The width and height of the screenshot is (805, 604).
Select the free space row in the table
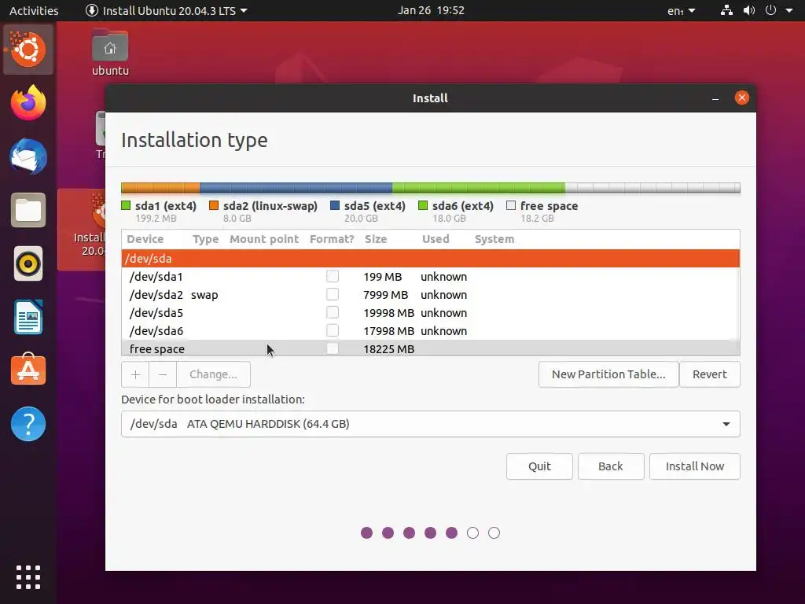[430, 348]
